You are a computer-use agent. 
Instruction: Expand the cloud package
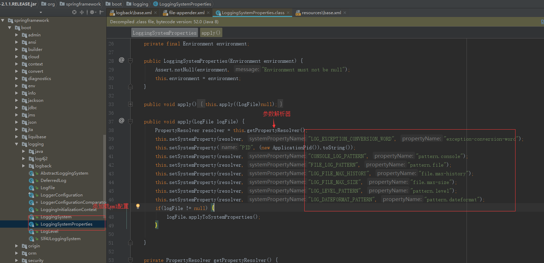point(17,57)
